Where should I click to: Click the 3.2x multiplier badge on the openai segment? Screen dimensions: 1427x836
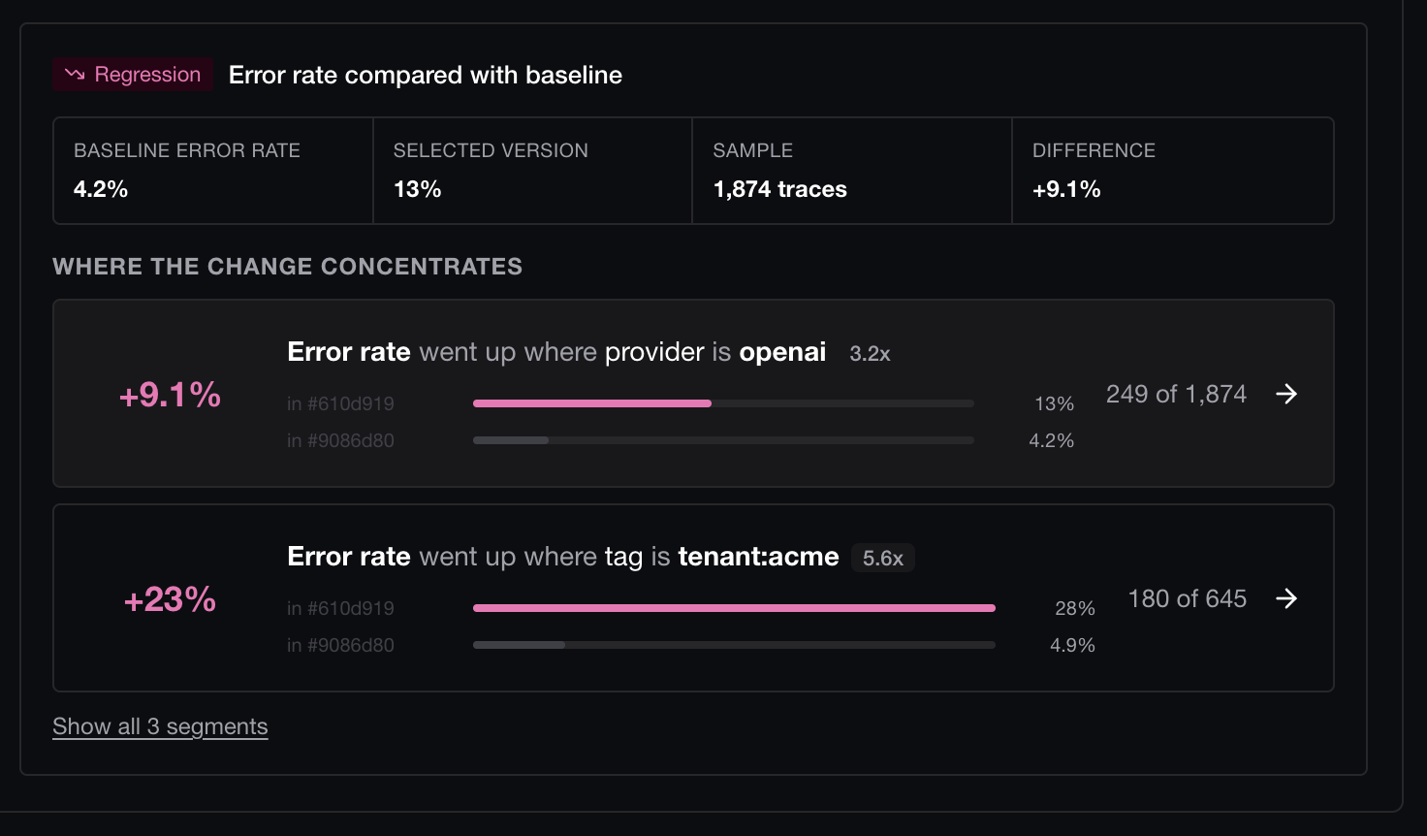pos(870,354)
